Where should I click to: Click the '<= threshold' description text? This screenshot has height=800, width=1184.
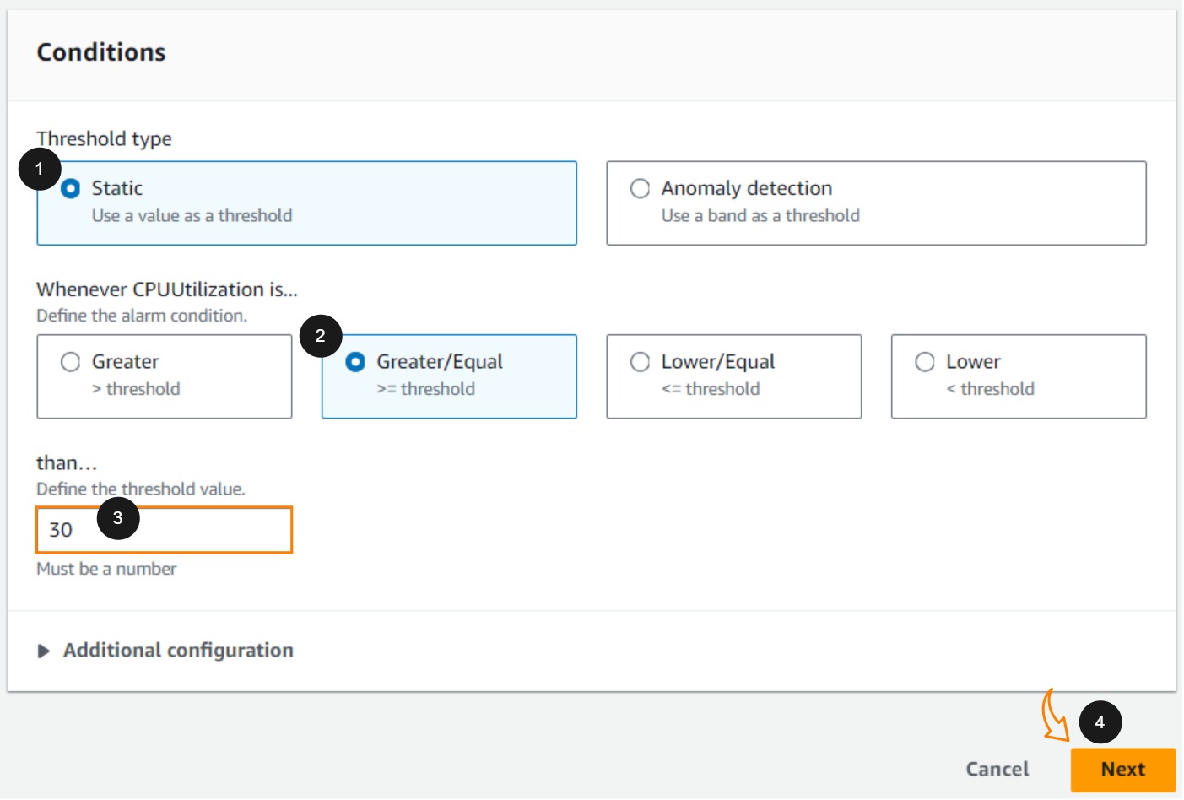click(711, 389)
